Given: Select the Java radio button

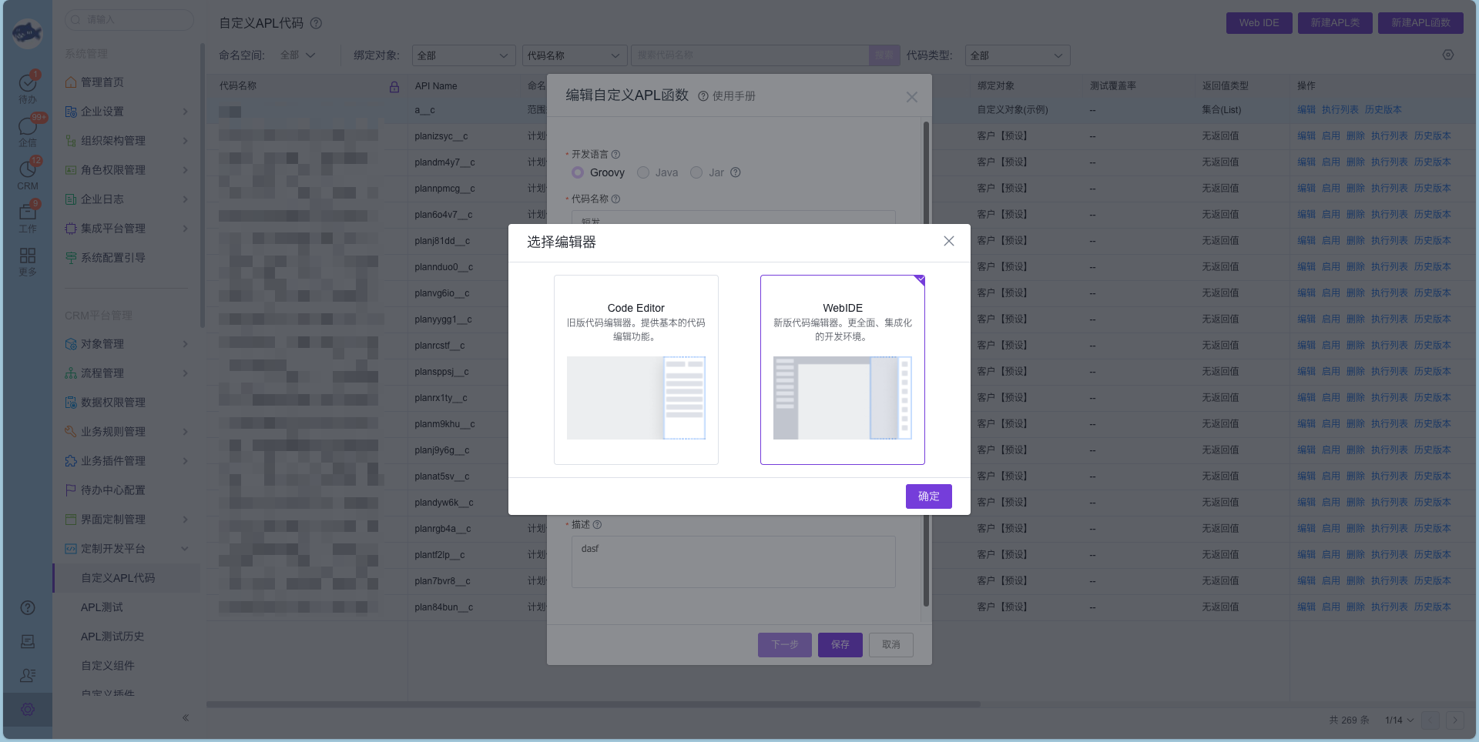Looking at the screenshot, I should [643, 172].
